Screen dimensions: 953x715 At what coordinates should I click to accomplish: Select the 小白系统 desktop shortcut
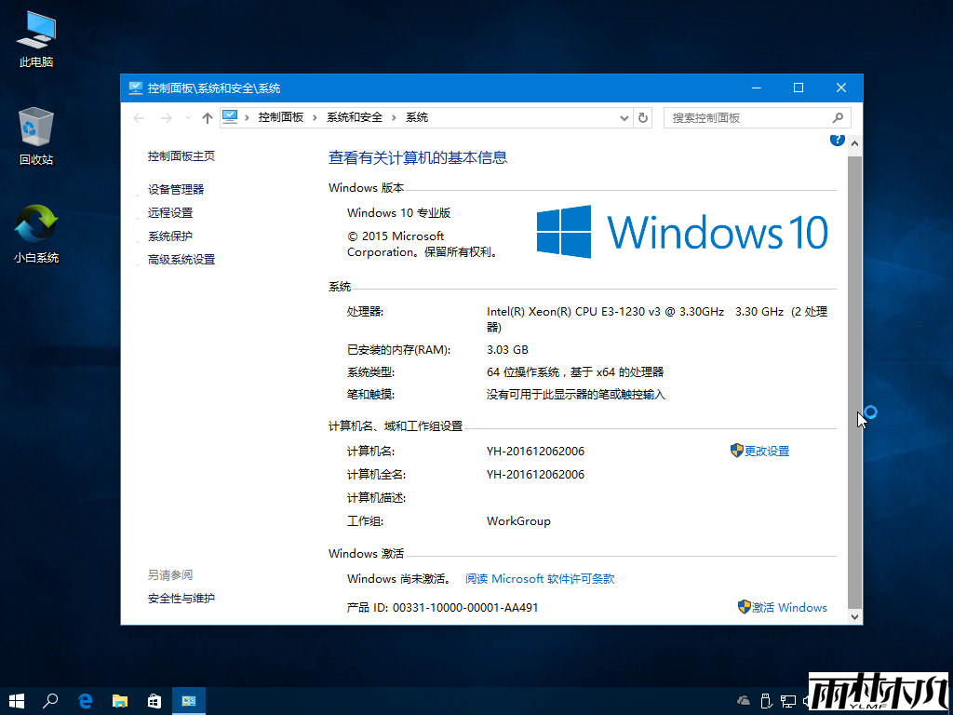(x=36, y=234)
